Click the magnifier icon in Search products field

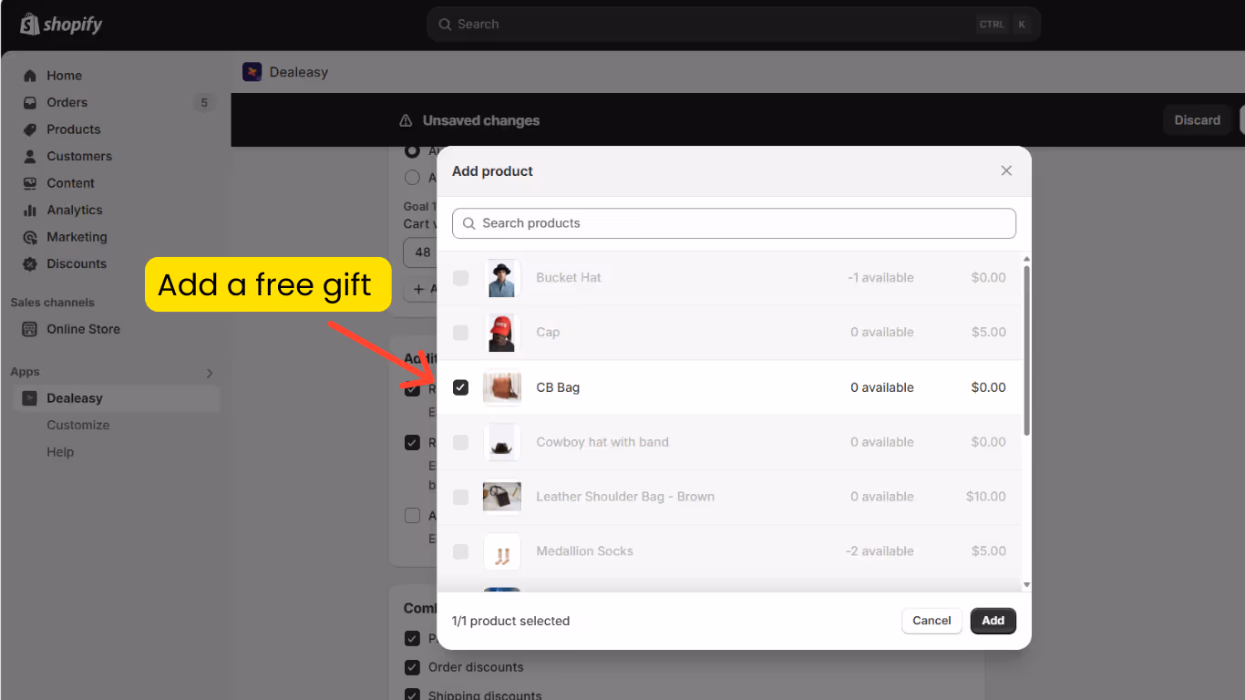469,223
